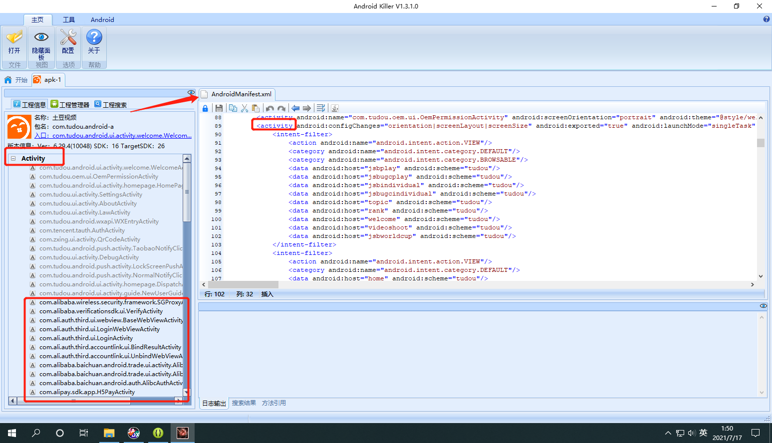This screenshot has width=772, height=443.
Task: Open the Android ribbon tab
Action: [x=102, y=20]
